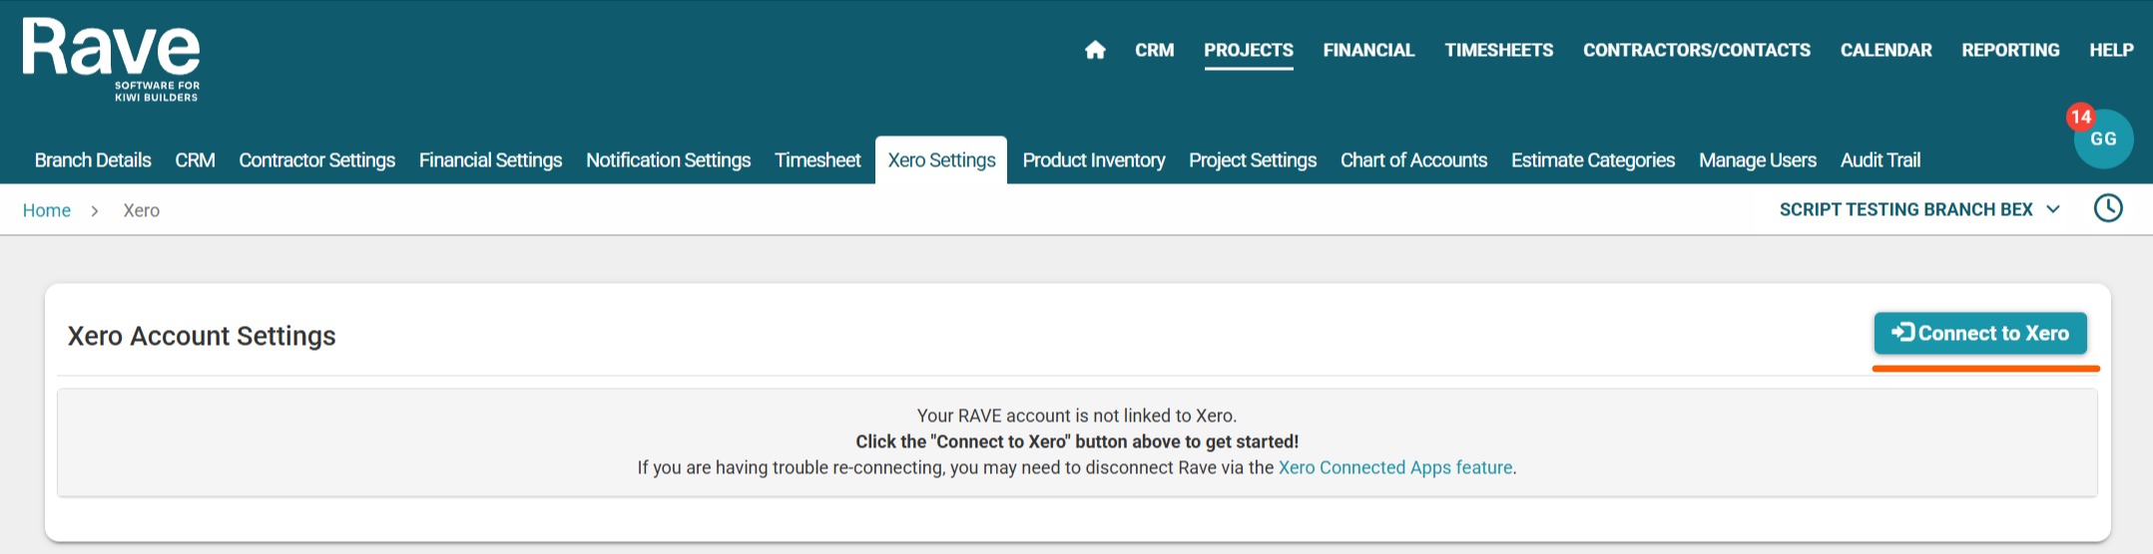Open the CRM main menu

point(1154,50)
